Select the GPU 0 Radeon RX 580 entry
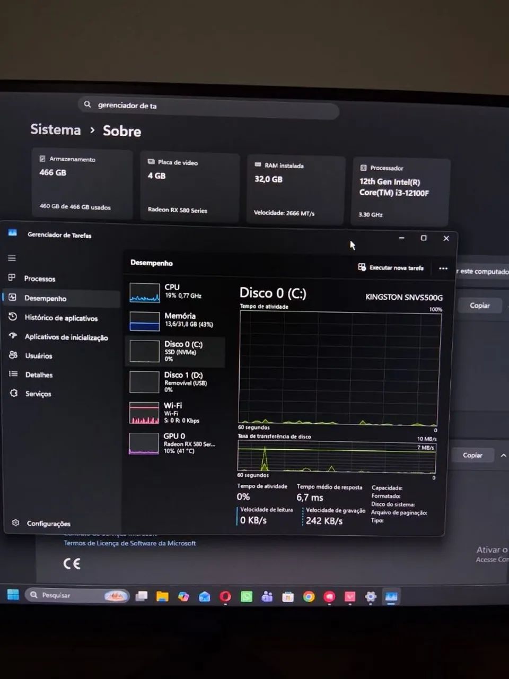509x679 pixels. pos(175,443)
